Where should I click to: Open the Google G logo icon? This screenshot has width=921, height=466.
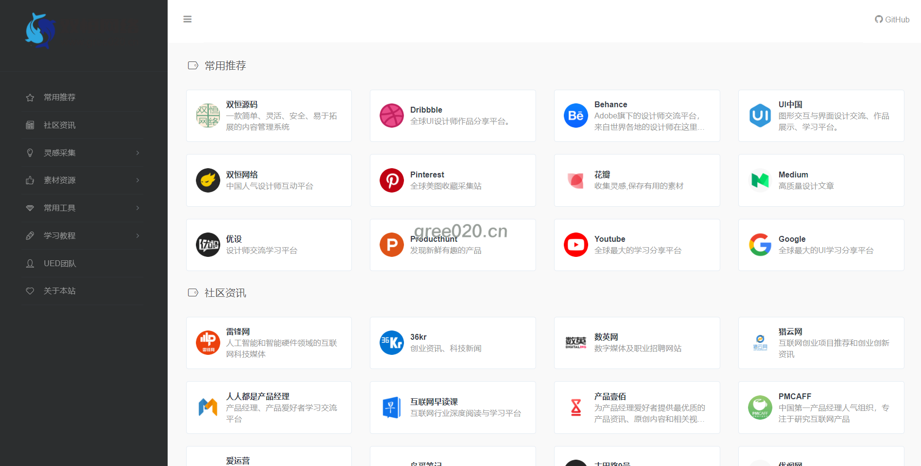click(x=760, y=245)
